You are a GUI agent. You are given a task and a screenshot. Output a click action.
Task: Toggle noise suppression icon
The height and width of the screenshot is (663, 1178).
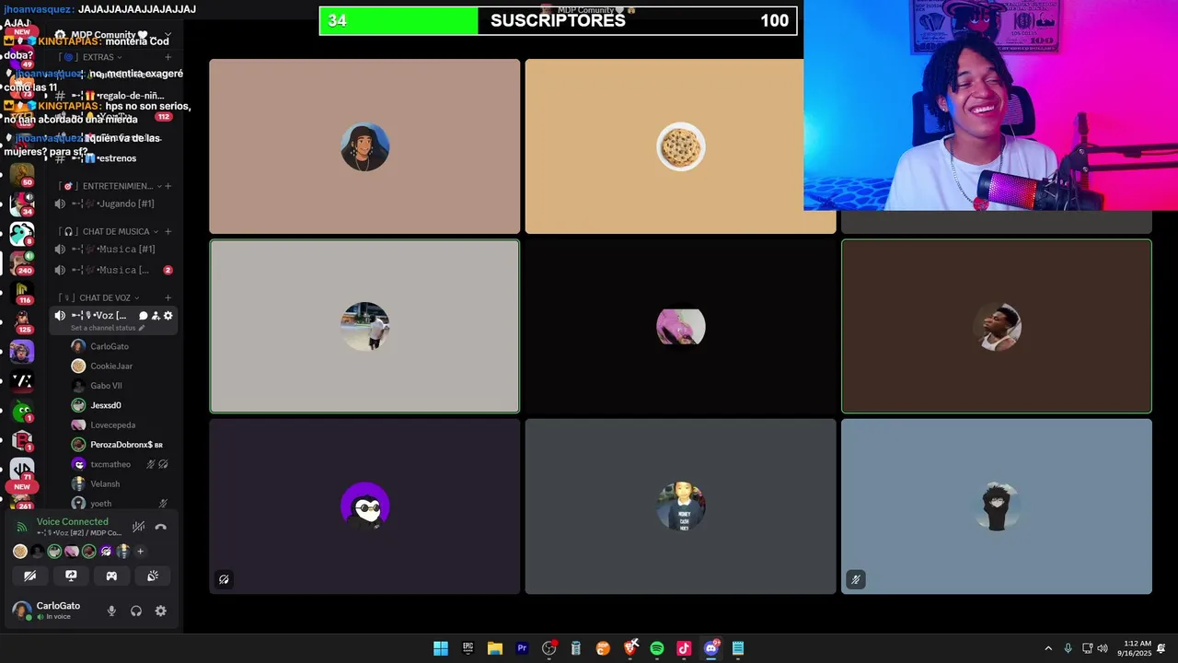[x=138, y=528]
